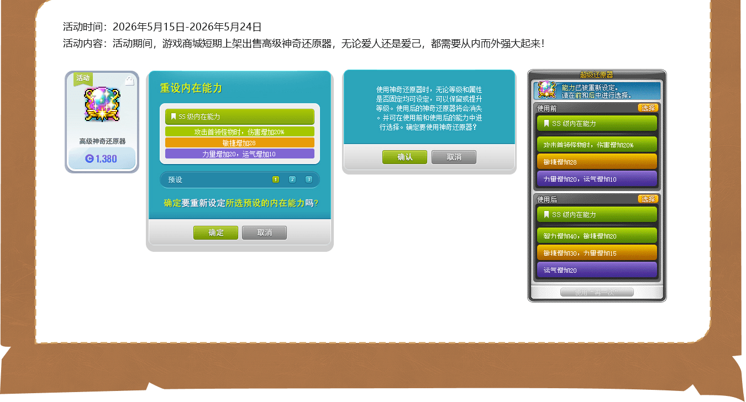Image resolution: width=746 pixels, height=402 pixels.
Task: Select preset slot 1
Action: coord(276,179)
